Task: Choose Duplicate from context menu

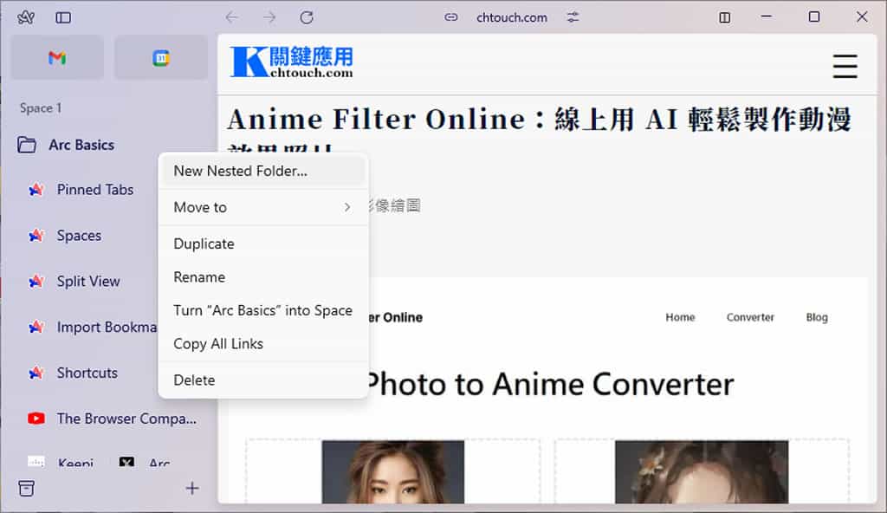Action: click(x=263, y=244)
